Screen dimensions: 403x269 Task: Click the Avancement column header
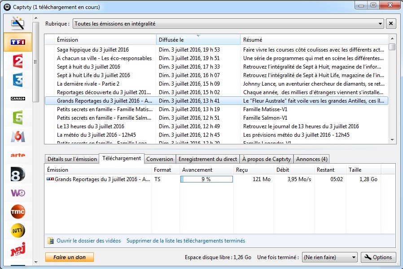[206, 170]
